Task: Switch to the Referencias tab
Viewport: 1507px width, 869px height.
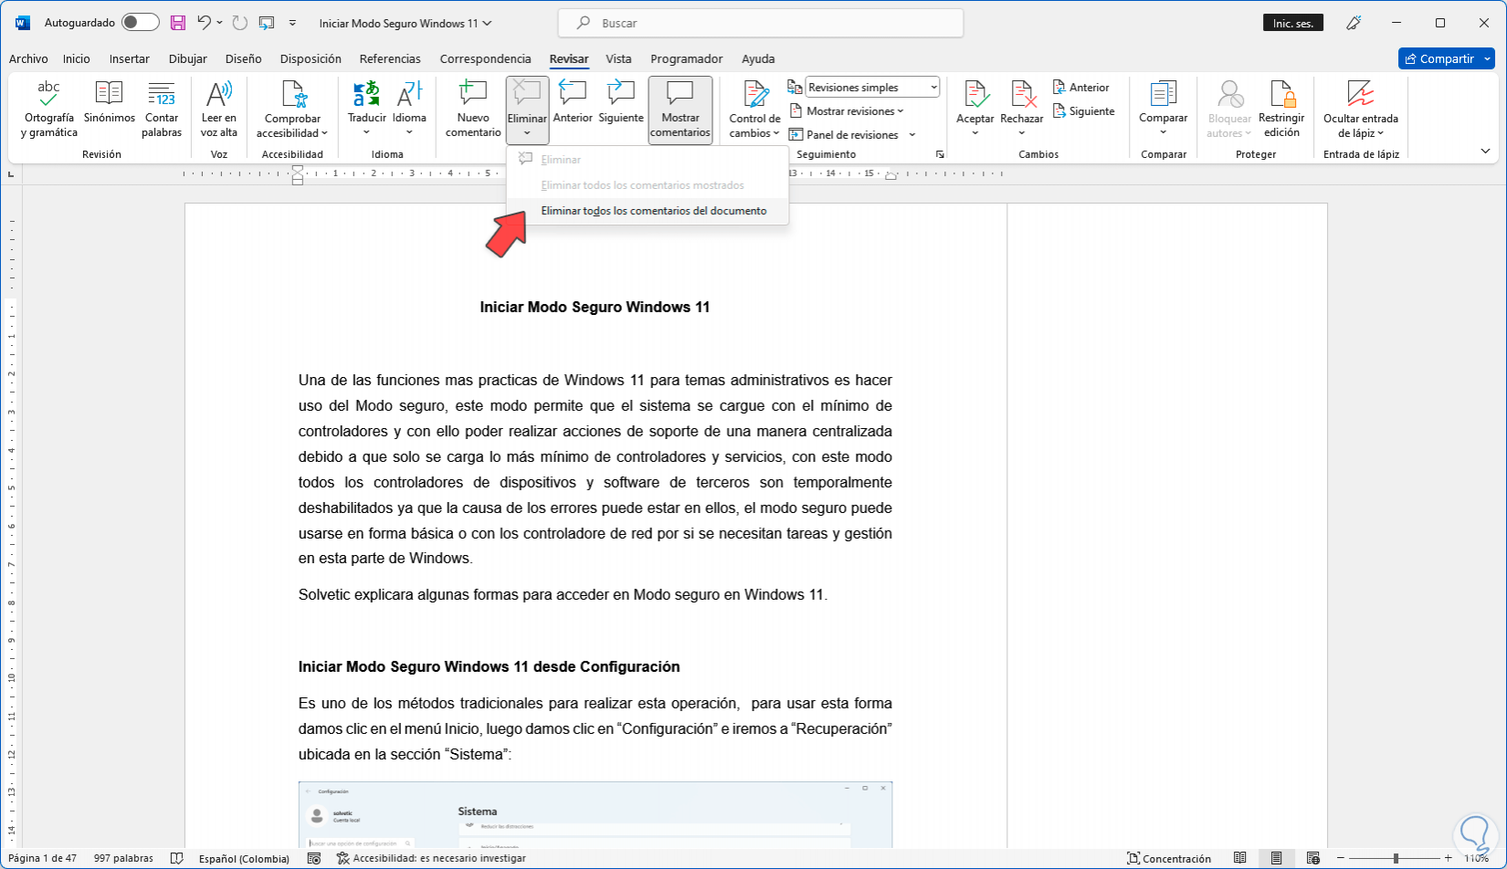Action: coord(390,58)
